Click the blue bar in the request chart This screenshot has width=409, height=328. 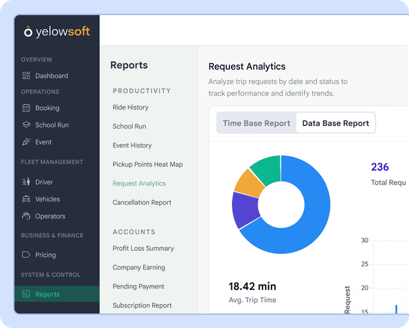(396, 309)
